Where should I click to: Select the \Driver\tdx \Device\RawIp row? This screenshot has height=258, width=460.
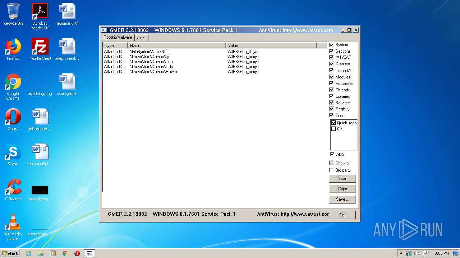[x=215, y=72]
